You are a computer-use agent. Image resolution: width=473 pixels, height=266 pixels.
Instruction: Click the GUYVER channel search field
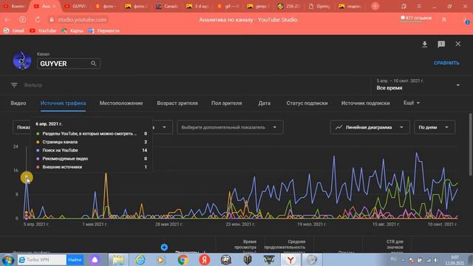click(x=69, y=64)
